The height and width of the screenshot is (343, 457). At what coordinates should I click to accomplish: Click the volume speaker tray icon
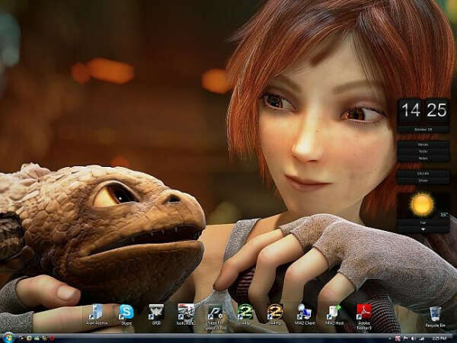(x=413, y=338)
